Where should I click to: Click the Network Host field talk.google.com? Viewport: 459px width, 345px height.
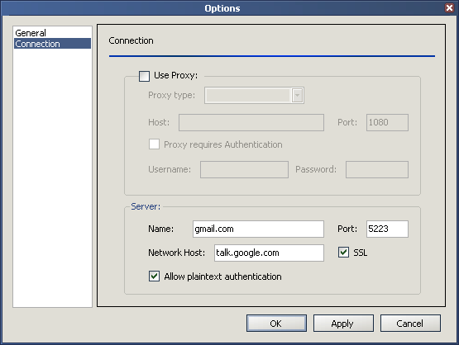pyautogui.click(x=269, y=253)
